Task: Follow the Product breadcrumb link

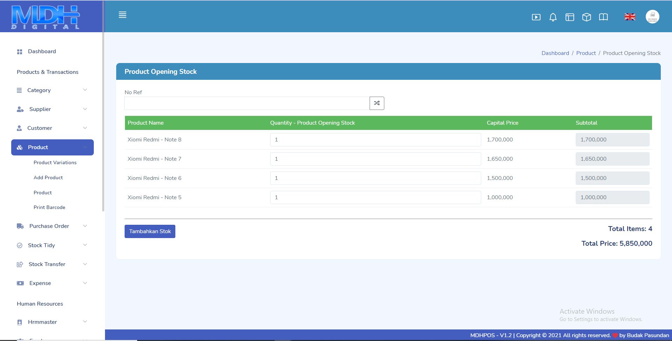Action: click(586, 53)
